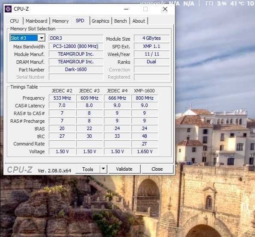
Task: Click the DDR3 memory type field
Action: tap(76, 38)
